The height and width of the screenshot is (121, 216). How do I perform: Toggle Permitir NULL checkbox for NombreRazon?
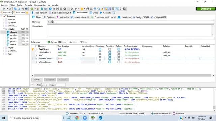[x=110, y=52]
